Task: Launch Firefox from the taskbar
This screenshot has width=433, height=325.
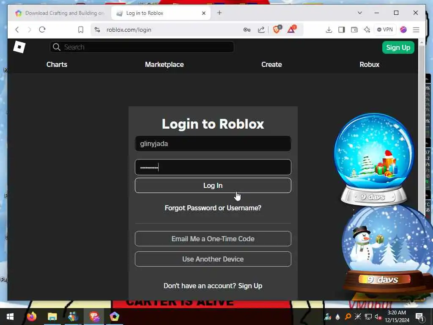Action: [x=32, y=317]
